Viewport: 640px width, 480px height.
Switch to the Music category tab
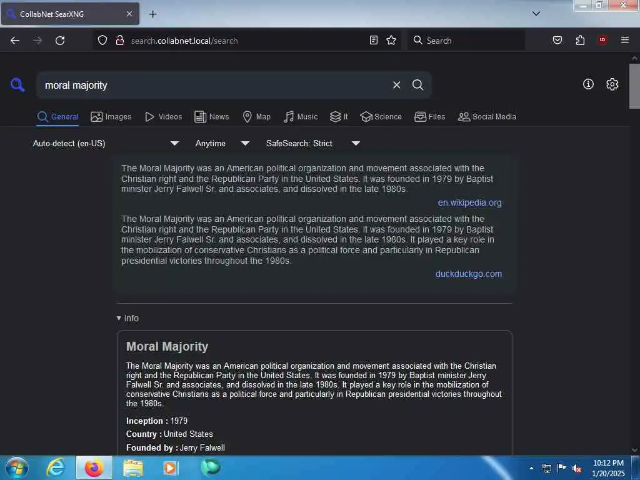click(x=301, y=117)
